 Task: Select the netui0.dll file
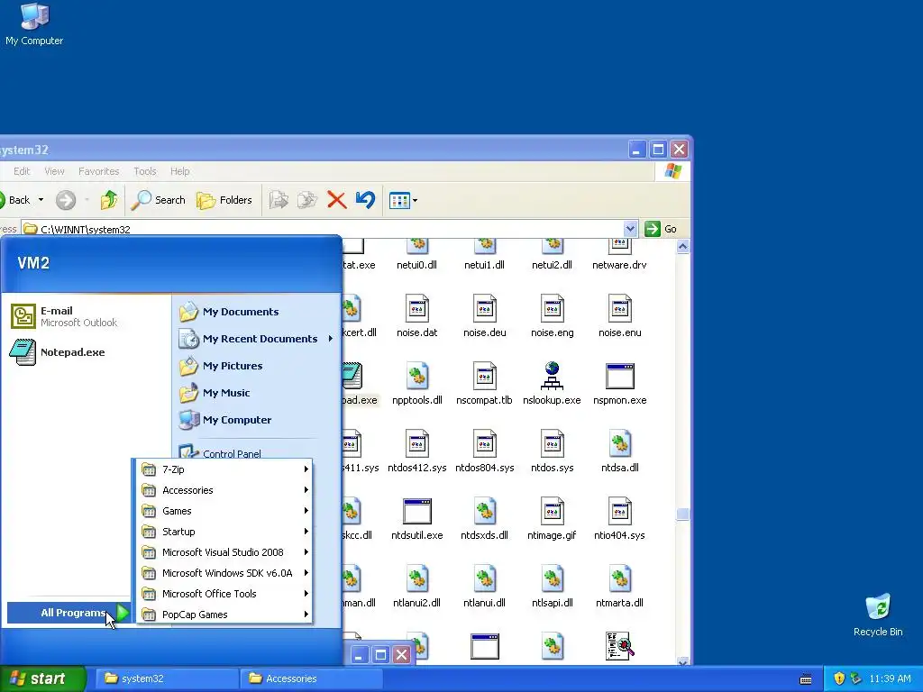[416, 255]
